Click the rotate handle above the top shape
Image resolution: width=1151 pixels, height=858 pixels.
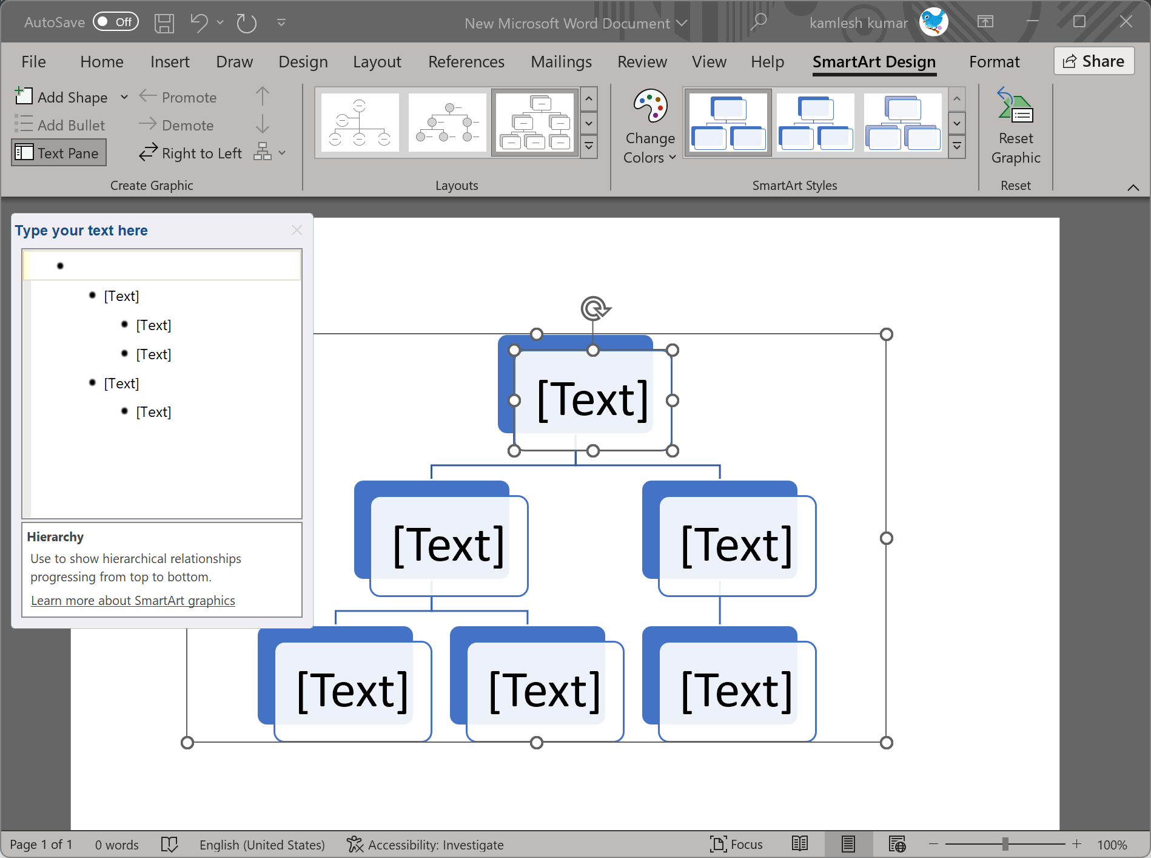click(x=595, y=308)
